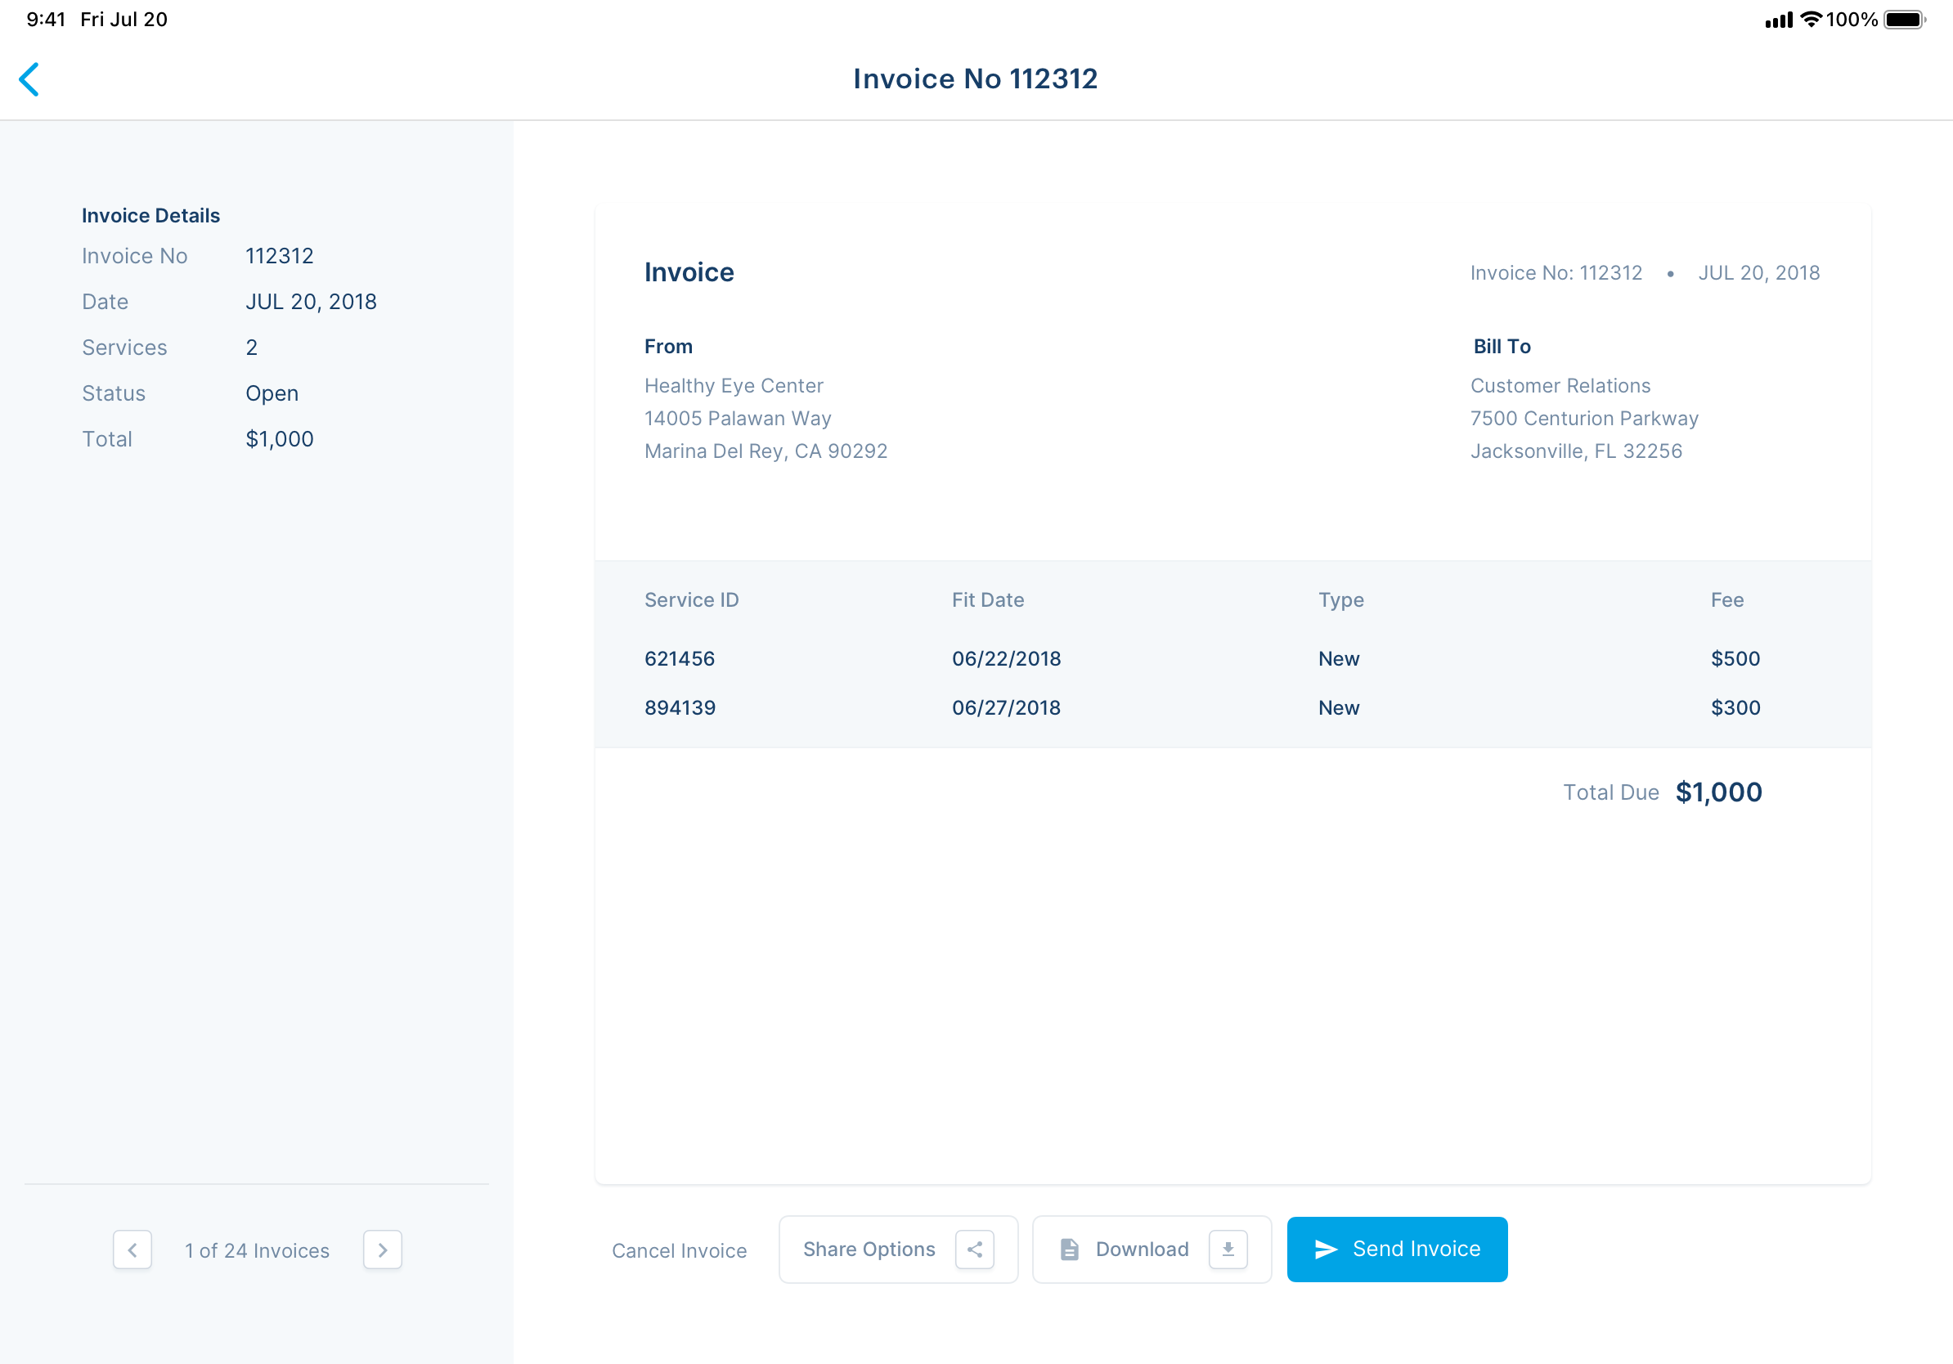
Task: Open Share Options button
Action: (x=898, y=1250)
